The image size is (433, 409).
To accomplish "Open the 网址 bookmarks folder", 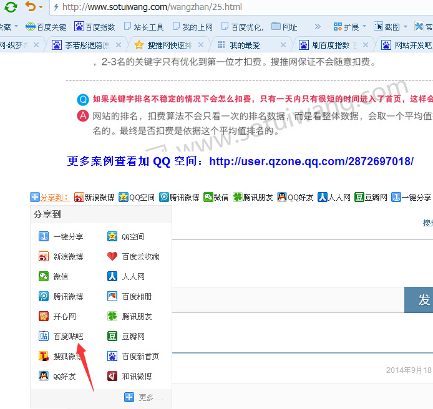I will pos(284,27).
